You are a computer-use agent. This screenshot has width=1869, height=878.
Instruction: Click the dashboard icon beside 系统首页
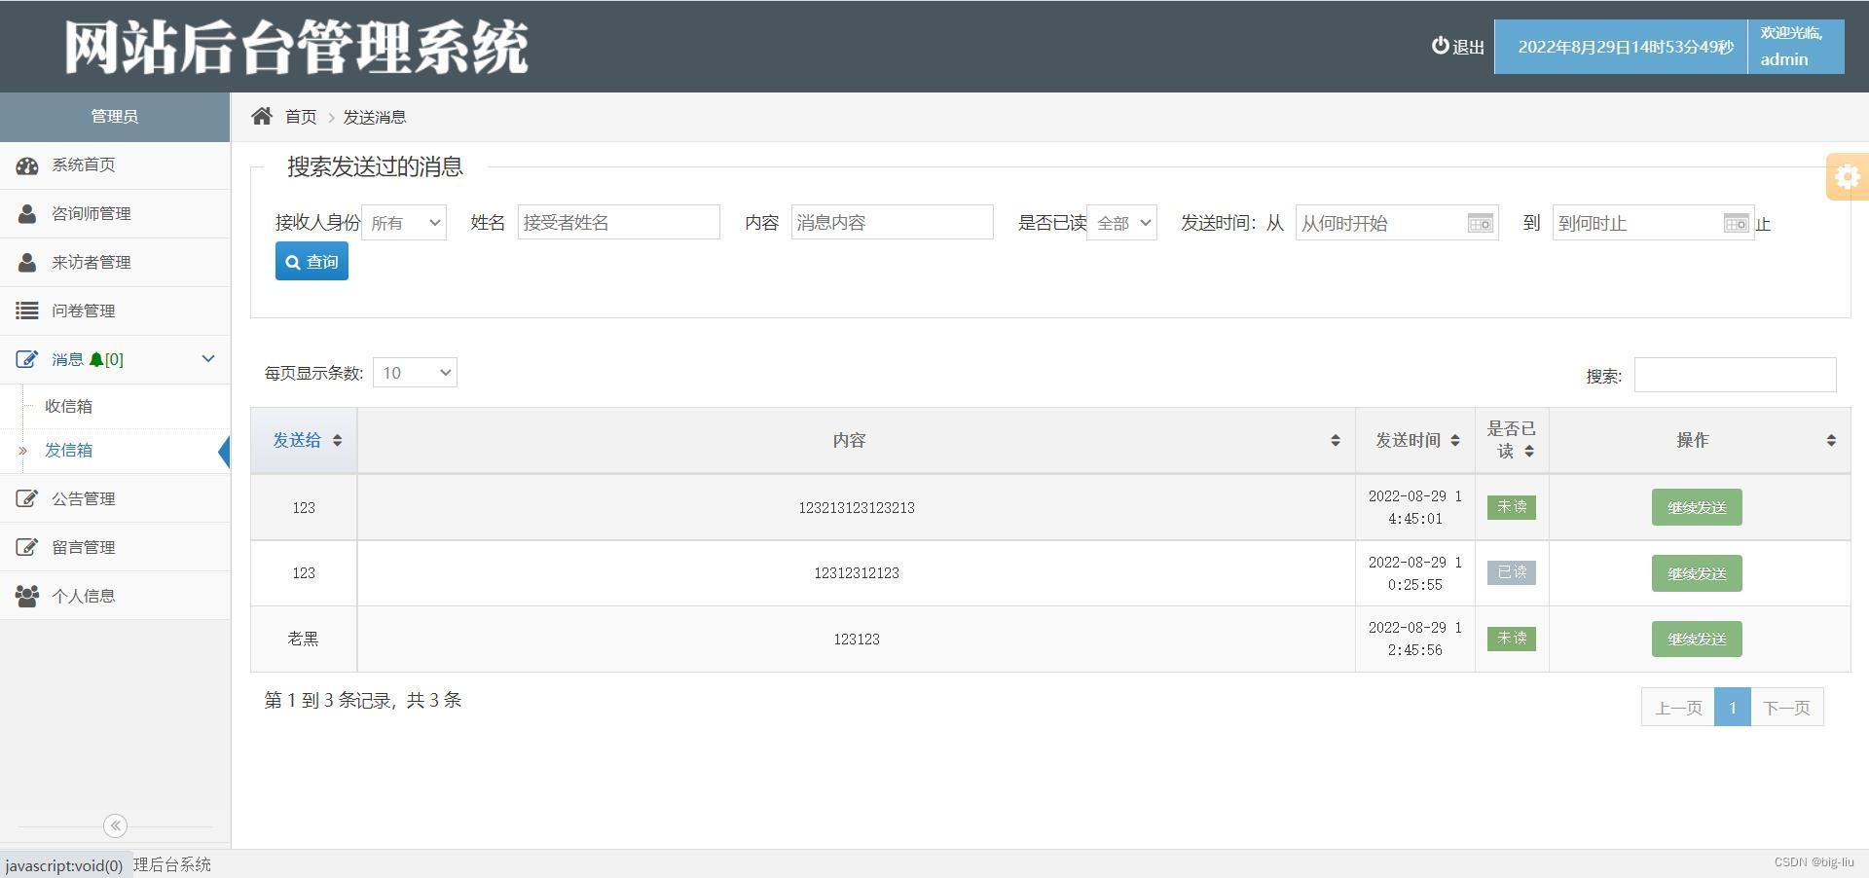(x=27, y=165)
